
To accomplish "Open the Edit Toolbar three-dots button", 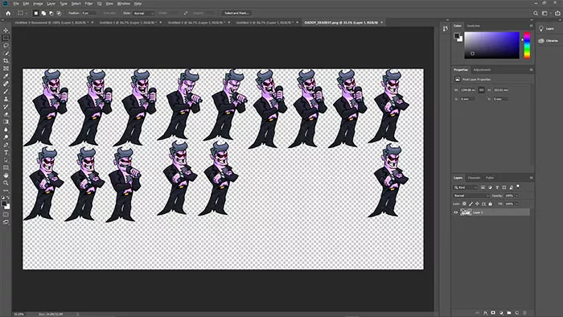I will coord(6,190).
